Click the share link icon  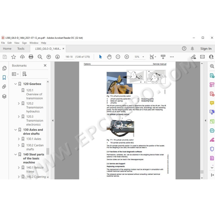(193, 57)
